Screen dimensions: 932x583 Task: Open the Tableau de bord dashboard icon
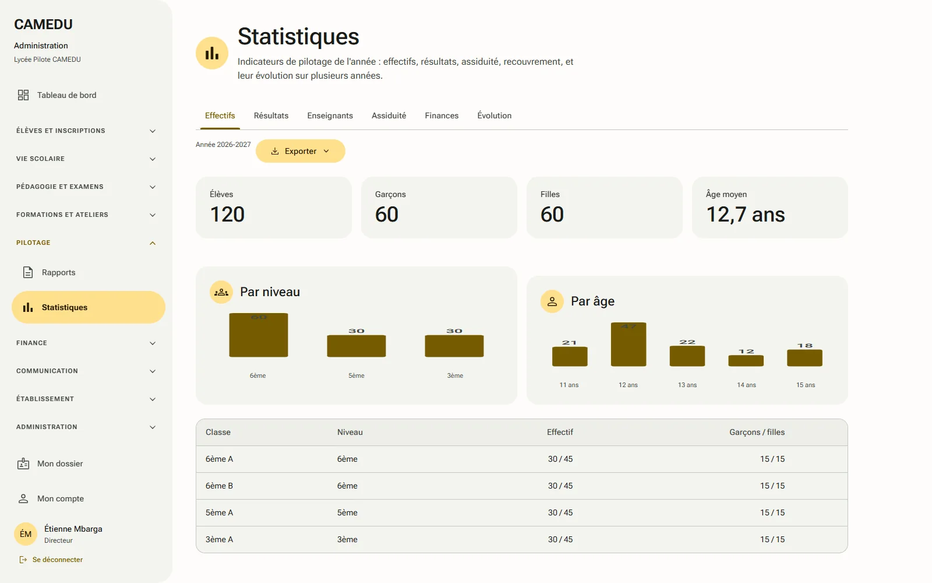(23, 95)
